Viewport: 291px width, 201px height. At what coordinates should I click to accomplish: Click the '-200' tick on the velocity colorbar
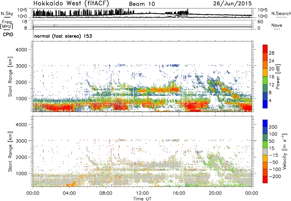(275, 176)
